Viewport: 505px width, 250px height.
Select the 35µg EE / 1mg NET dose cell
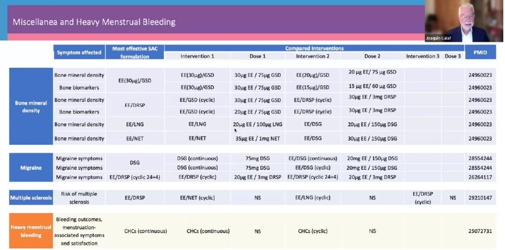[257, 139]
